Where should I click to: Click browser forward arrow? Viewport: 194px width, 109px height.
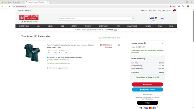pos(6,6)
